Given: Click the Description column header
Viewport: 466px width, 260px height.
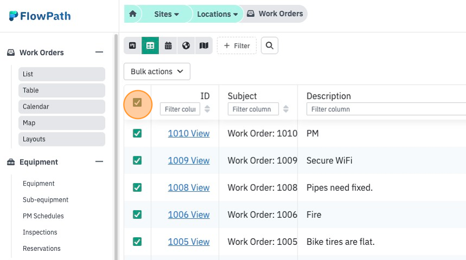Looking at the screenshot, I should (x=329, y=96).
